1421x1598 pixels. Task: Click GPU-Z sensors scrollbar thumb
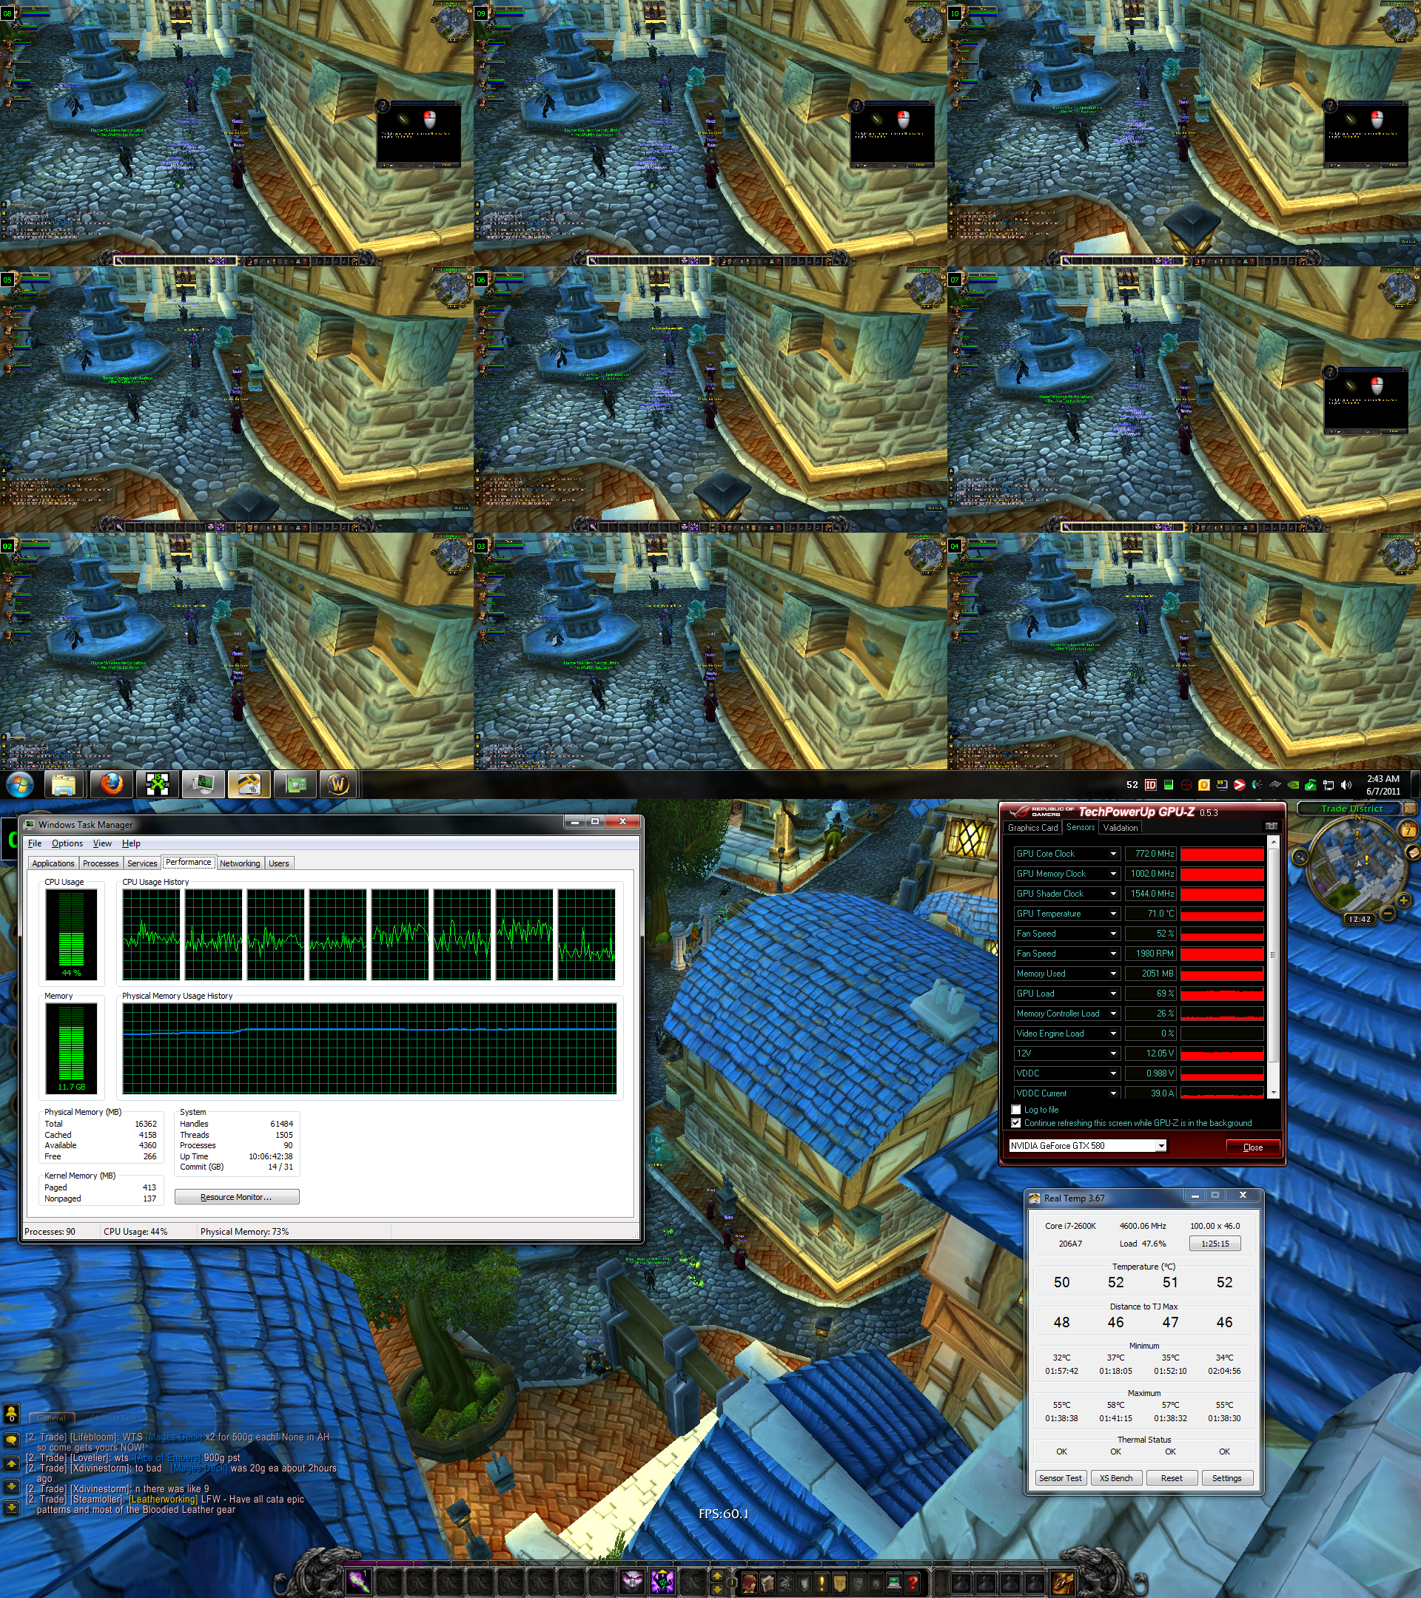(1272, 954)
